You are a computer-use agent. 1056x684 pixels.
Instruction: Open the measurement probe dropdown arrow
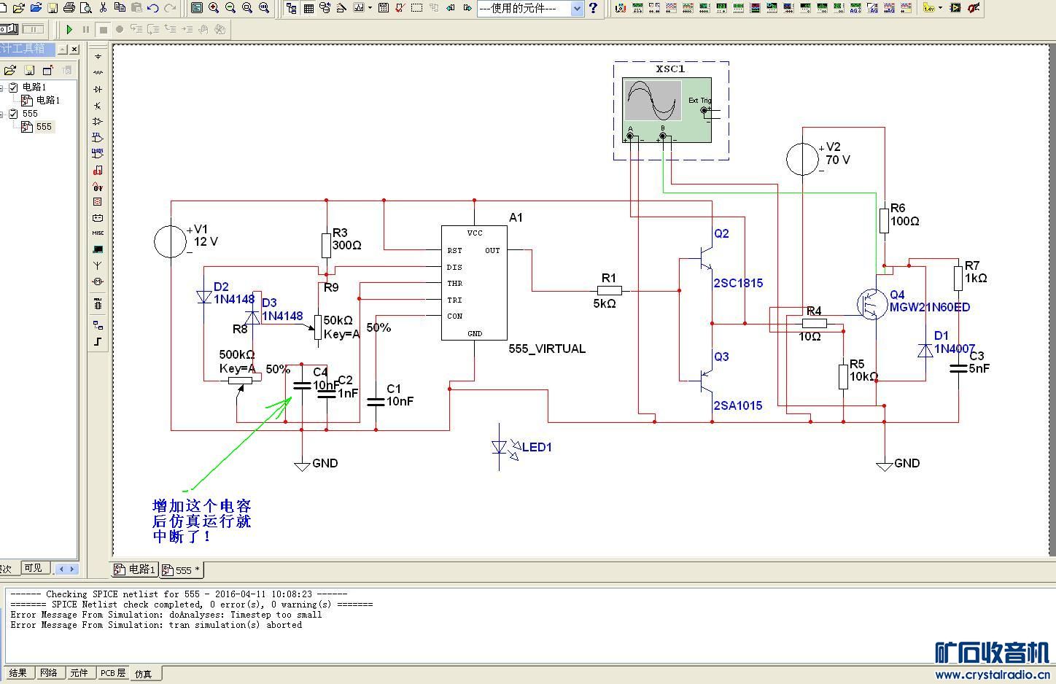[x=940, y=8]
